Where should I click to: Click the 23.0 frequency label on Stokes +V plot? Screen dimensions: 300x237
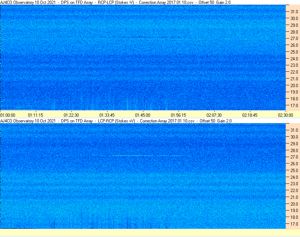coord(294,183)
